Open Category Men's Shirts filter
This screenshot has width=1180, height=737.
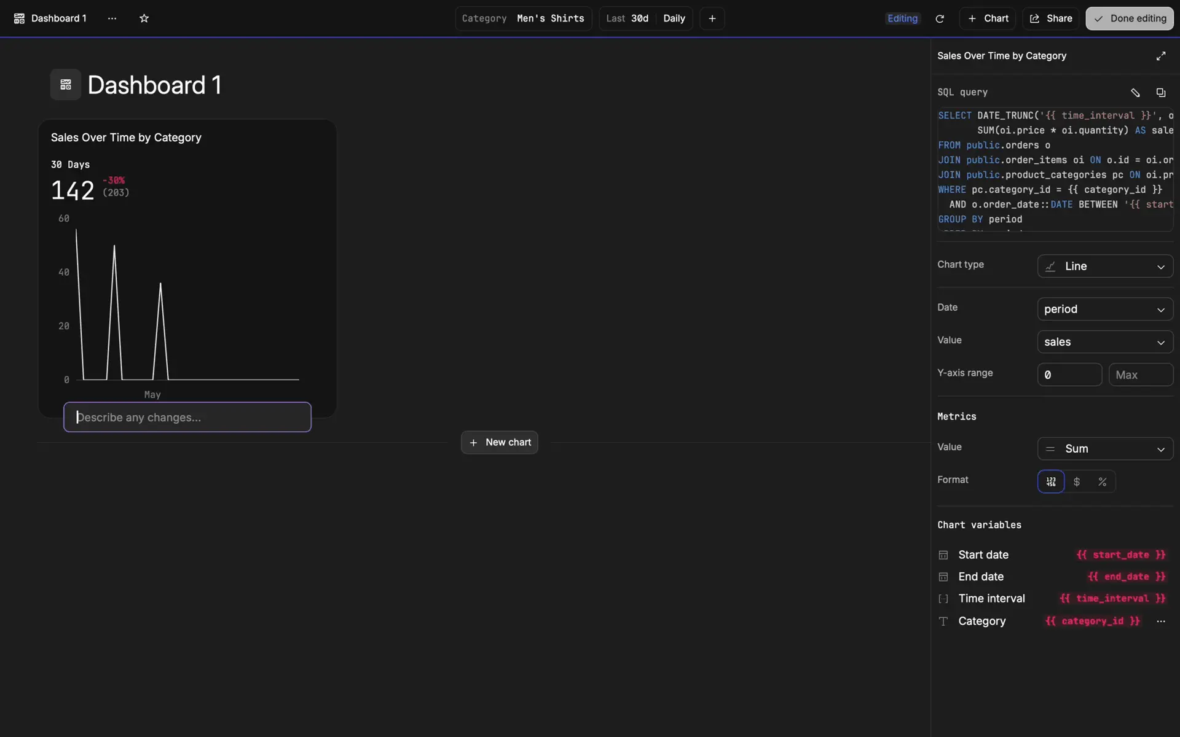[523, 18]
